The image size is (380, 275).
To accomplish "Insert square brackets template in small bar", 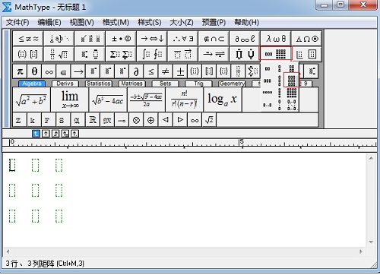I will tap(209, 71).
